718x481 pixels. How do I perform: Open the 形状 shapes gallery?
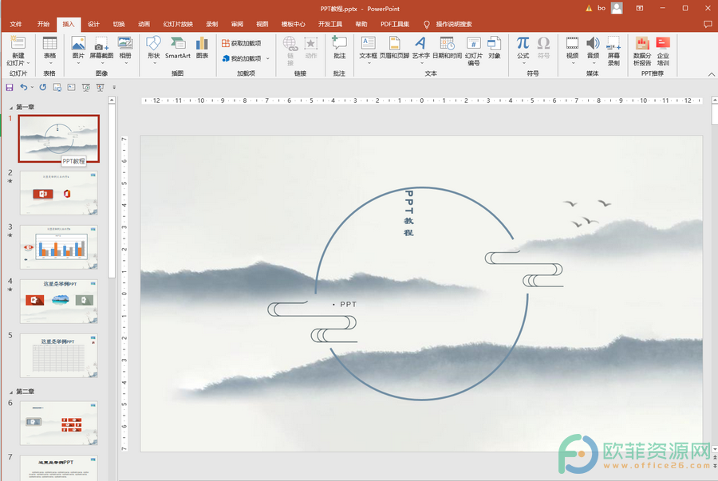pyautogui.click(x=153, y=51)
